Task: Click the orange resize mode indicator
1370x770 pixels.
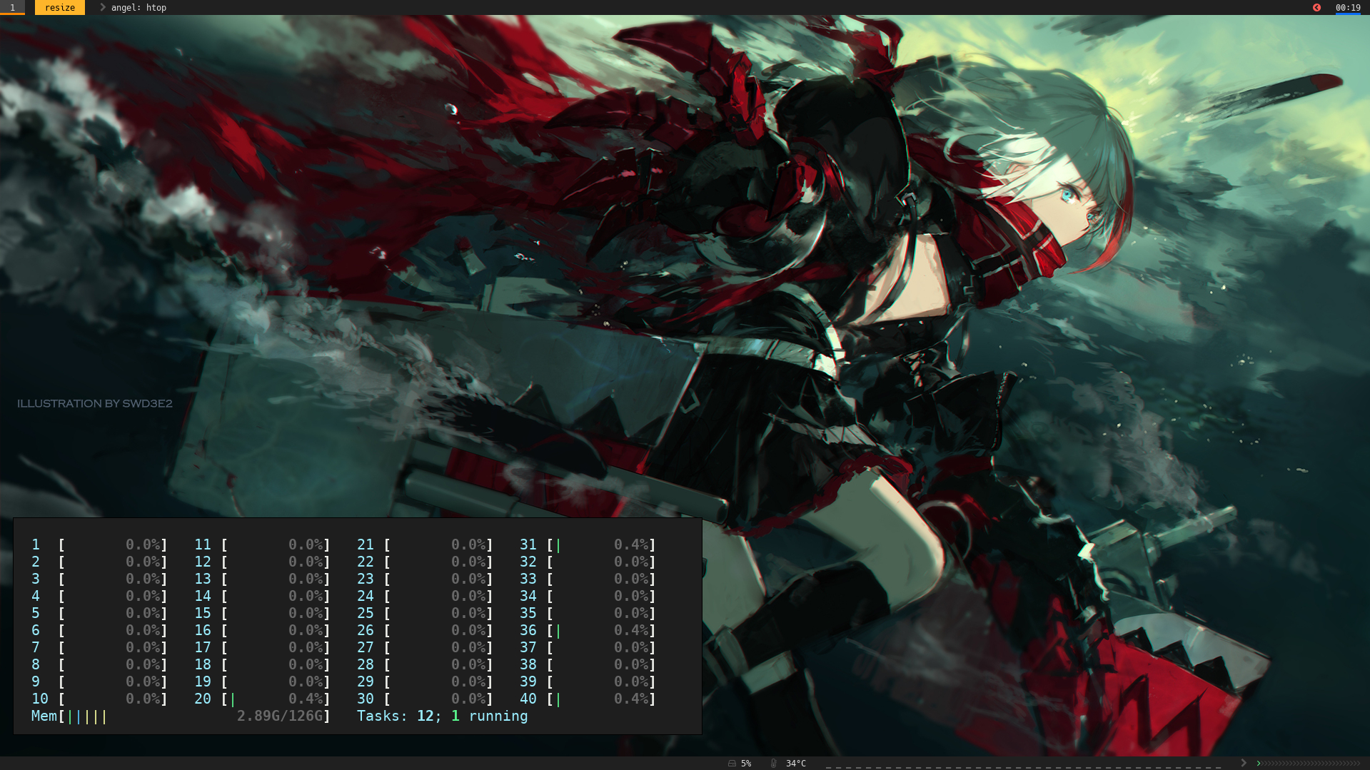Action: [60, 8]
